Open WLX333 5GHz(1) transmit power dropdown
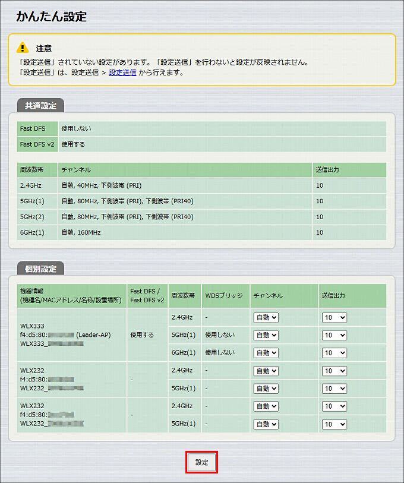404x483 pixels. 334,335
